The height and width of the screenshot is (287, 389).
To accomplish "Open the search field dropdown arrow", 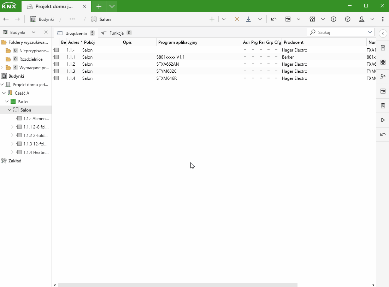I will click(x=370, y=32).
